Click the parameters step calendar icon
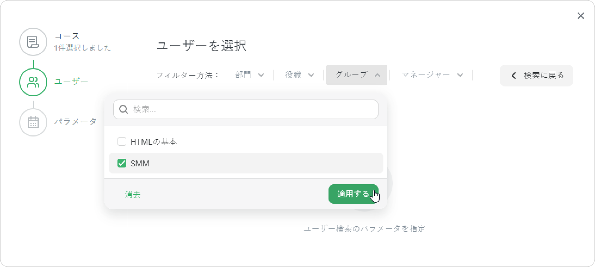595x267 pixels. (33, 122)
